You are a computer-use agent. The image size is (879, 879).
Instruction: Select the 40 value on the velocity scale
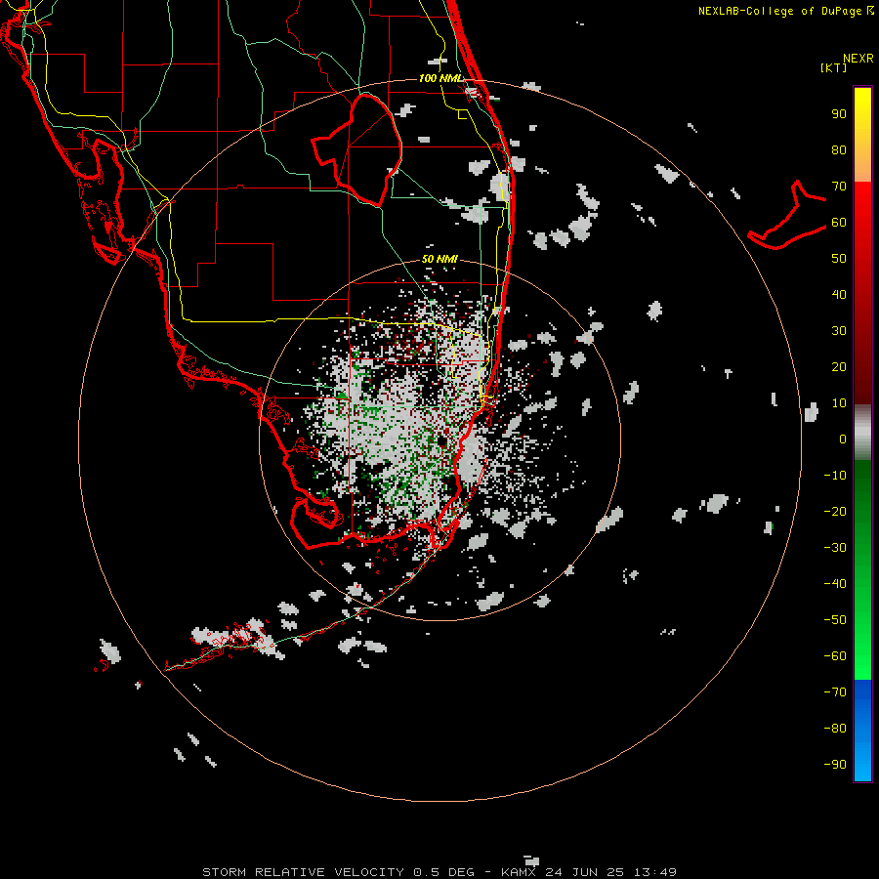click(x=839, y=295)
